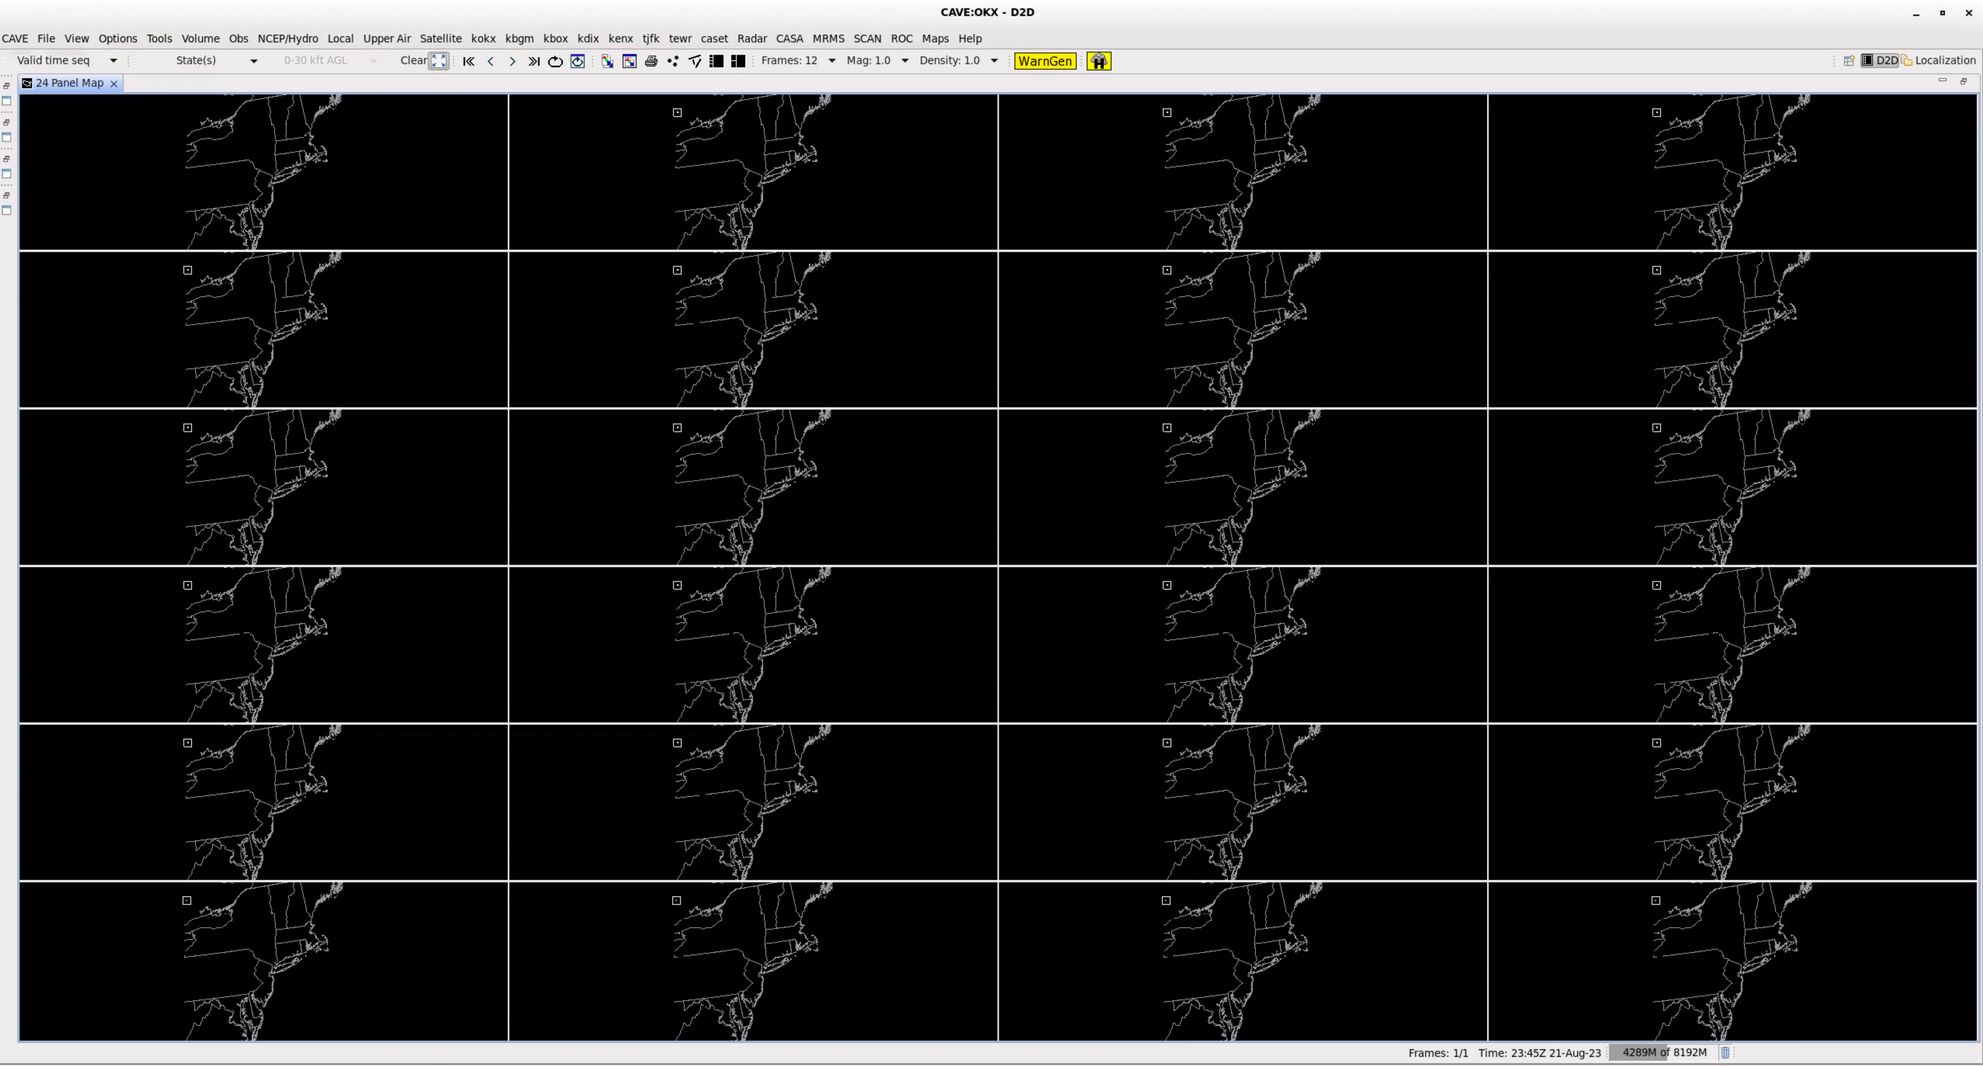Open the Obs menu
This screenshot has height=1066, width=1983.
click(238, 38)
